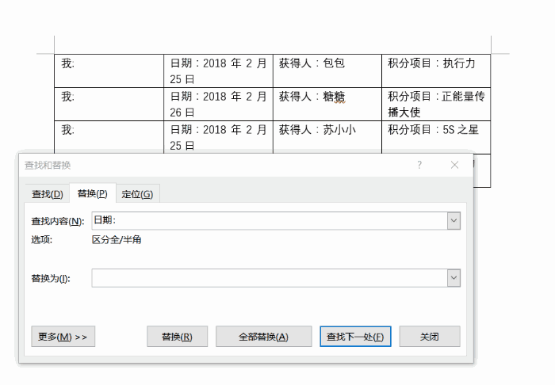Click the 查找下一处(F) button
Image resolution: width=555 pixels, height=385 pixels.
tap(355, 337)
